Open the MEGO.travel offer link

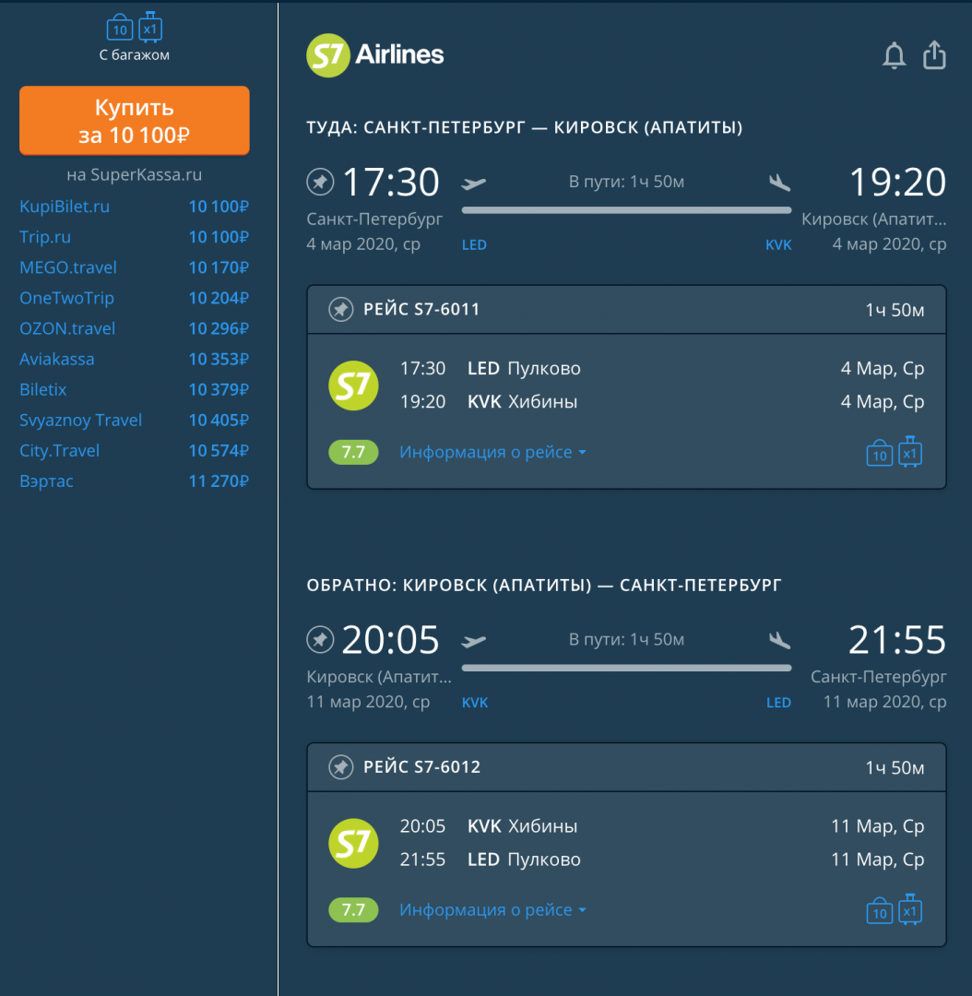68,267
